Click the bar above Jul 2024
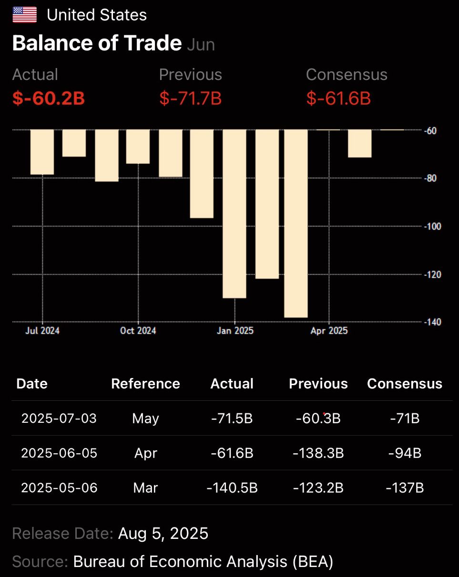This screenshot has height=577, width=459. (x=42, y=152)
